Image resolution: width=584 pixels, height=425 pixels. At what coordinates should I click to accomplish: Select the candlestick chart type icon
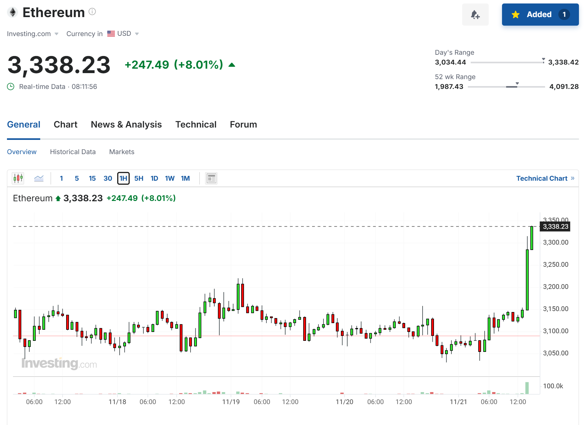click(x=18, y=178)
